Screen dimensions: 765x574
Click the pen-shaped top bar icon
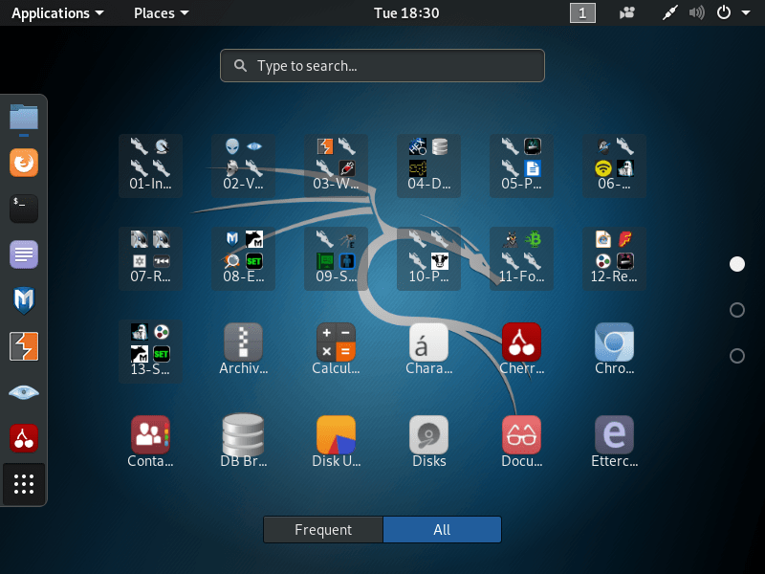pyautogui.click(x=670, y=12)
